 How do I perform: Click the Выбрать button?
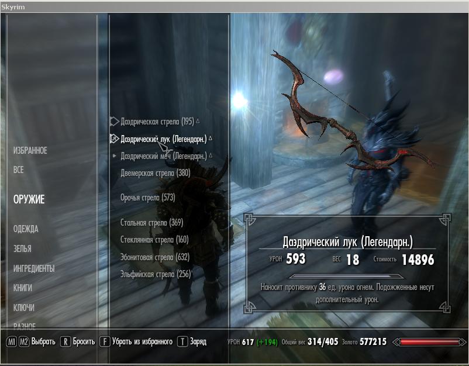click(x=43, y=341)
